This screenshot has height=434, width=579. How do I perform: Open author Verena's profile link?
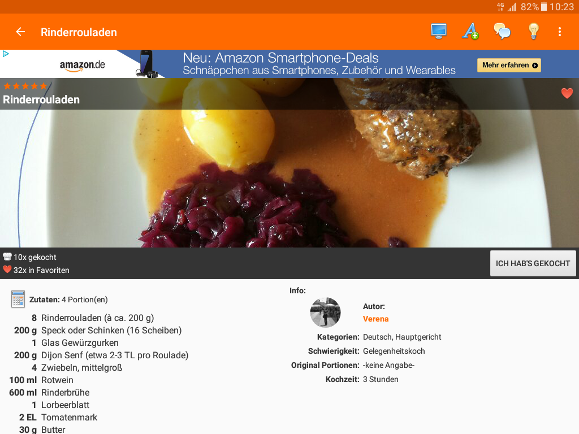(x=375, y=319)
